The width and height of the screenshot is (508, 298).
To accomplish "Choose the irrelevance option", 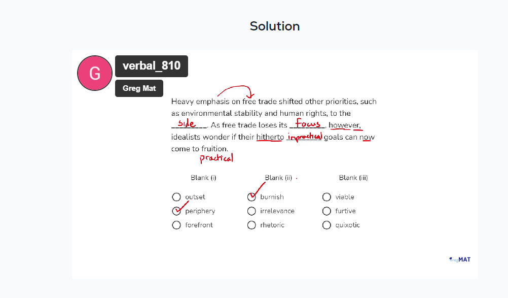I will click(x=251, y=211).
